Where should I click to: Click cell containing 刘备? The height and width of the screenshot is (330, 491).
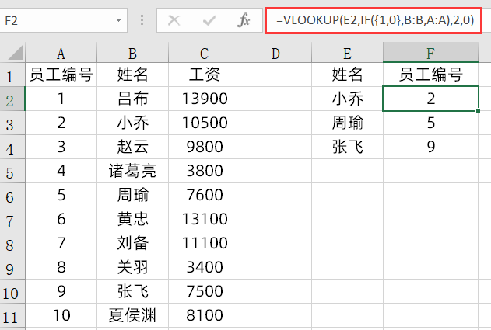pyautogui.click(x=133, y=243)
